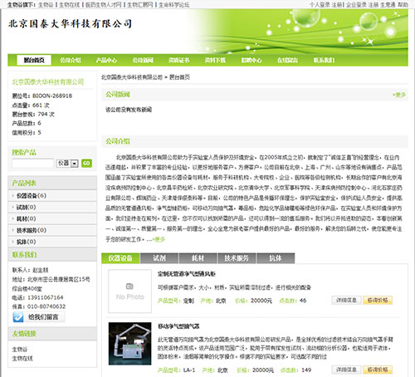Follow the 生物谷 link in the top bar

point(46,5)
